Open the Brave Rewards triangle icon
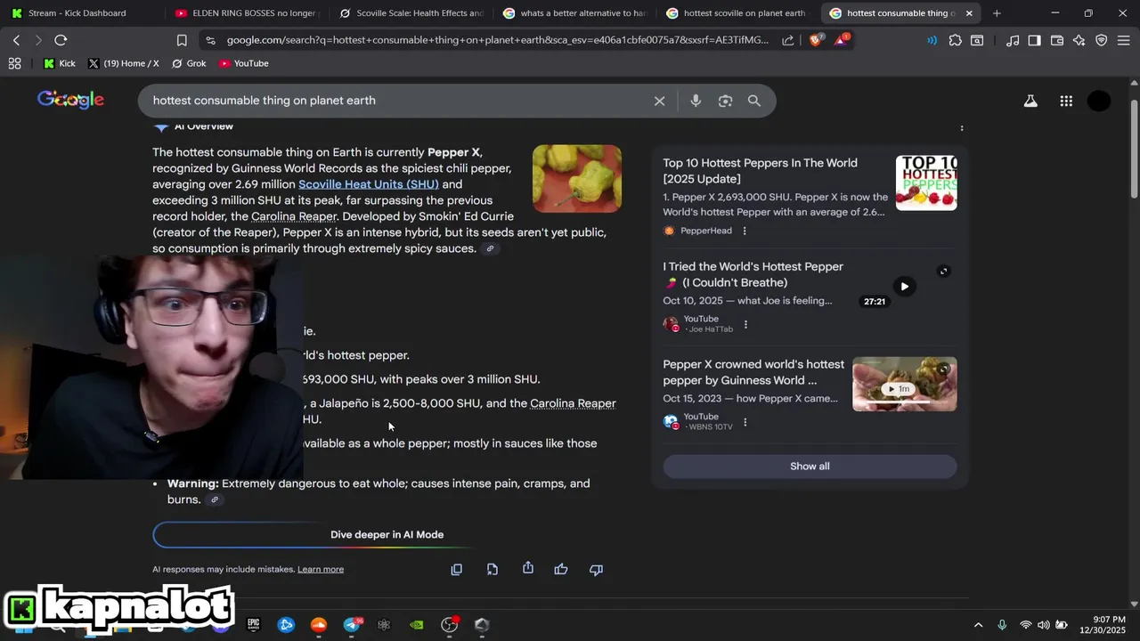1140x641 pixels. [x=842, y=40]
